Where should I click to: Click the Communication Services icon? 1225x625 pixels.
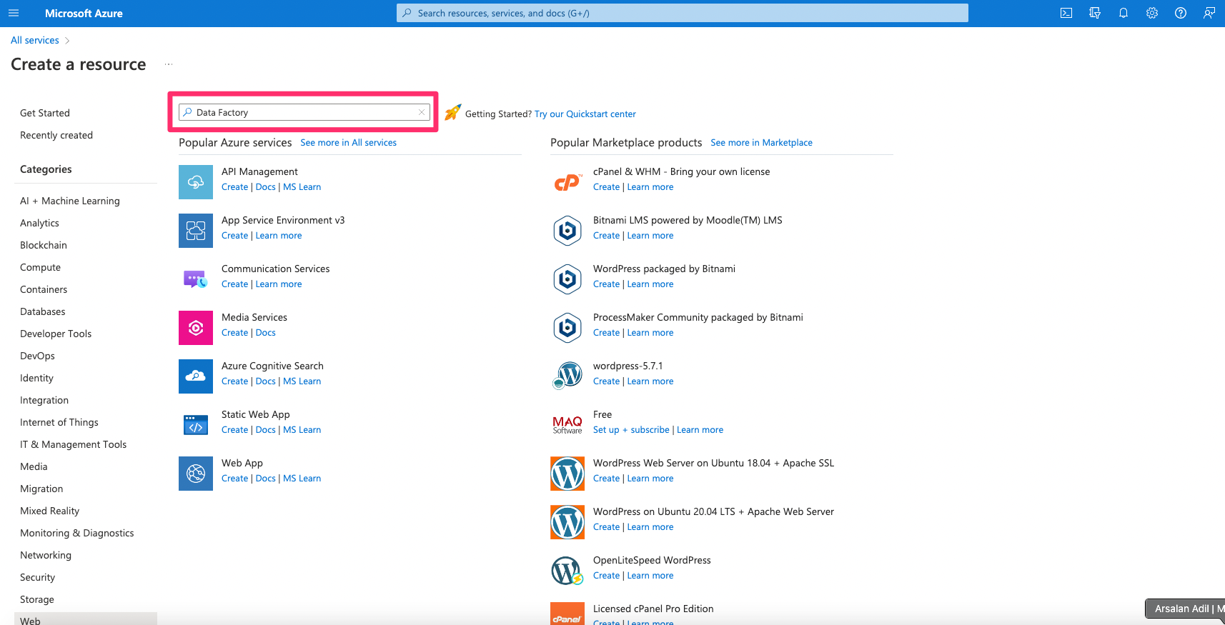pyautogui.click(x=196, y=279)
